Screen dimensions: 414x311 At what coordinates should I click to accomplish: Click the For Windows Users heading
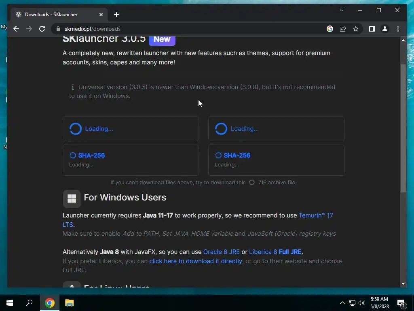(125, 197)
